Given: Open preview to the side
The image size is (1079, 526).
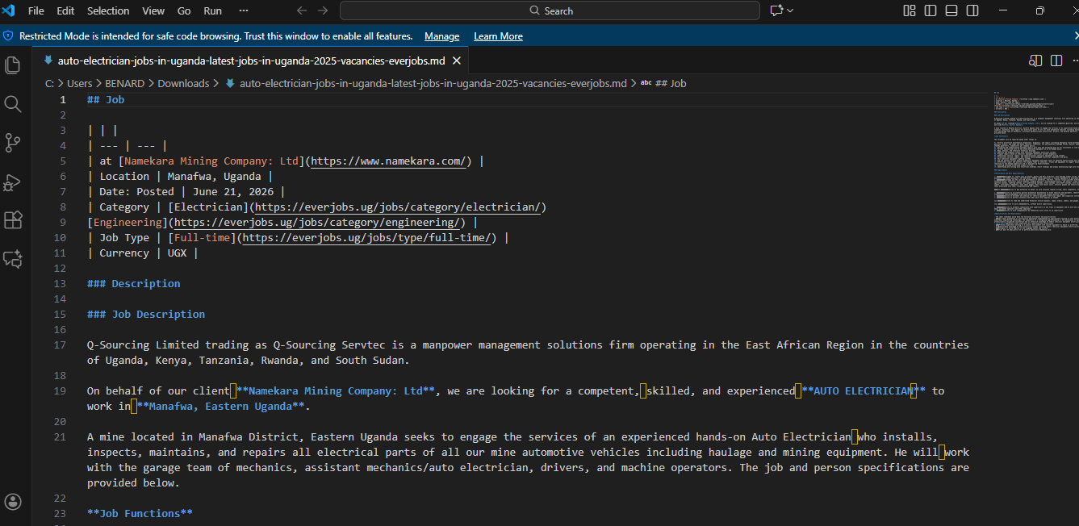Looking at the screenshot, I should coord(1035,61).
